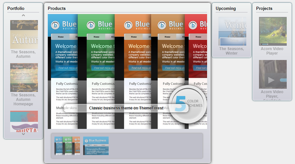Open Acorn Video Player Smalldark thumbnail
Viewport: 295px width, 164px height.
[273, 74]
